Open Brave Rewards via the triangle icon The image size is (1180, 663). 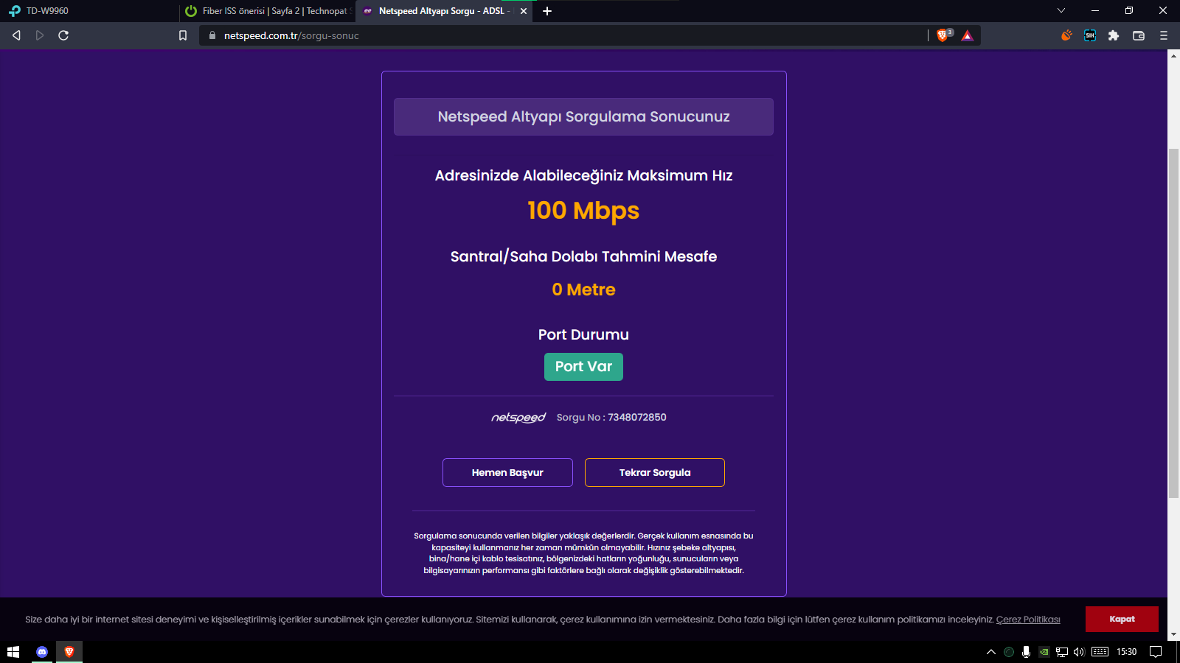(x=967, y=35)
